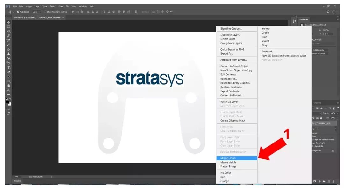Add adjustment layer half-circle icon
Viewport: 344px width, 188px height.
[319, 181]
